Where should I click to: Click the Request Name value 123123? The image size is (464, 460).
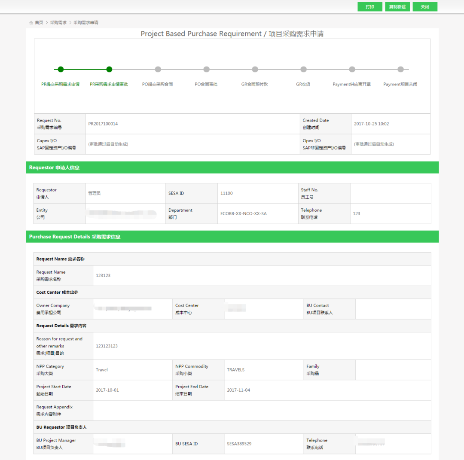click(103, 275)
